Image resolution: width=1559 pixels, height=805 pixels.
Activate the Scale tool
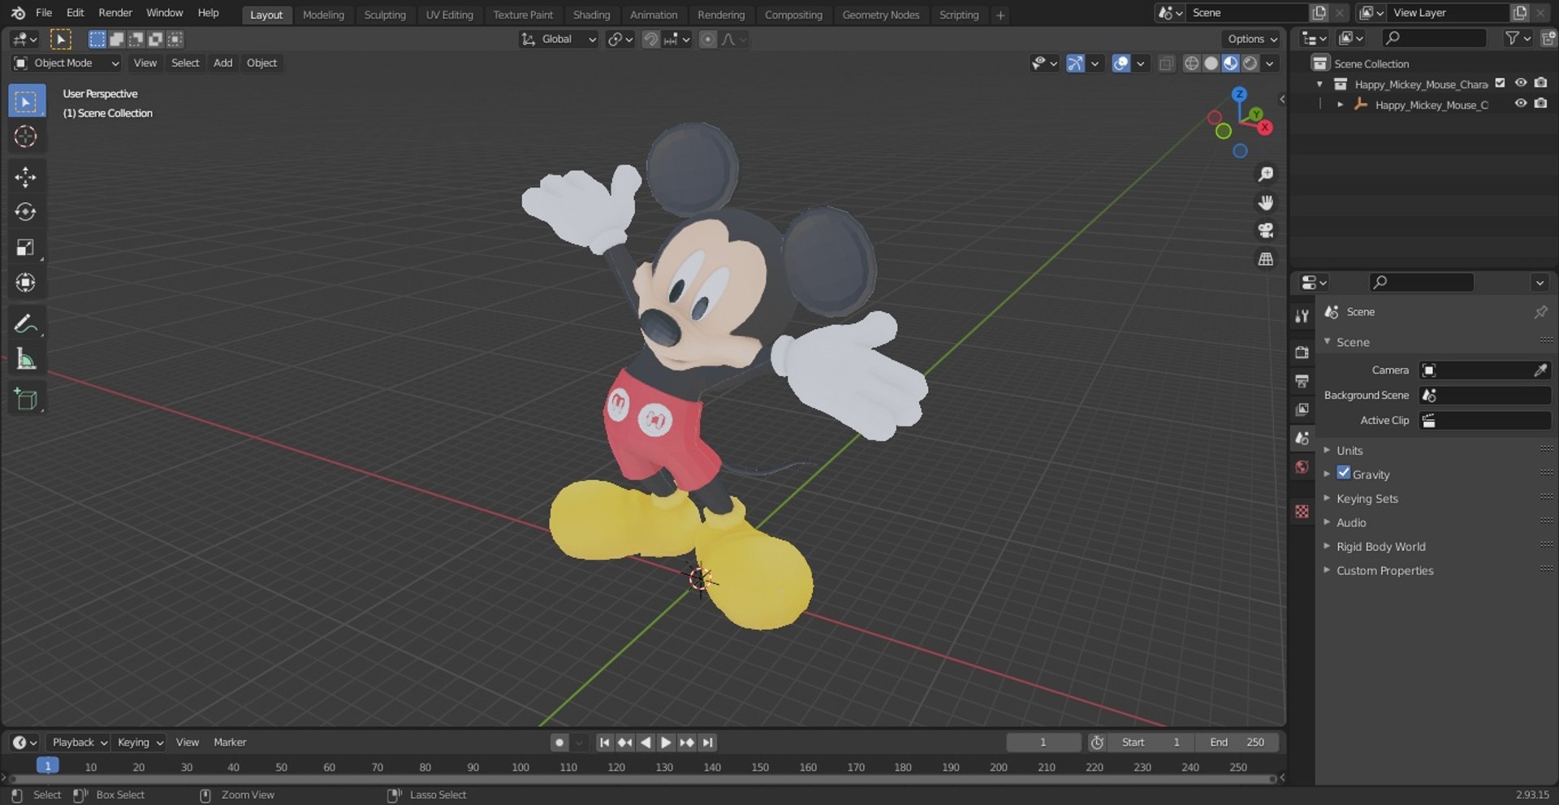26,247
